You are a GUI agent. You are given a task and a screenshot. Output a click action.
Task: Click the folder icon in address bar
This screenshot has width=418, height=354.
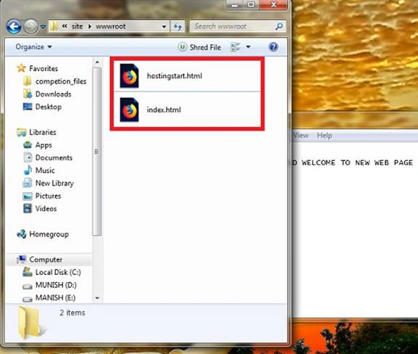[x=54, y=26]
